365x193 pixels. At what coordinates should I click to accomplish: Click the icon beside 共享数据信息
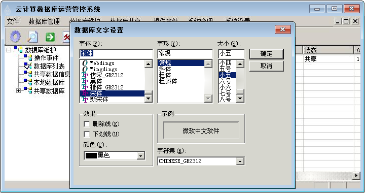point(28,74)
